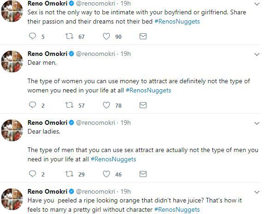Open the more-options chevron on the first tweet

tap(257, 4)
